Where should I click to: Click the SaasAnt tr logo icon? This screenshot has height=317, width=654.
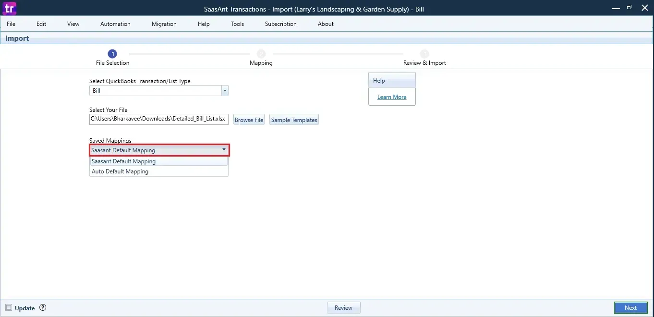click(10, 8)
